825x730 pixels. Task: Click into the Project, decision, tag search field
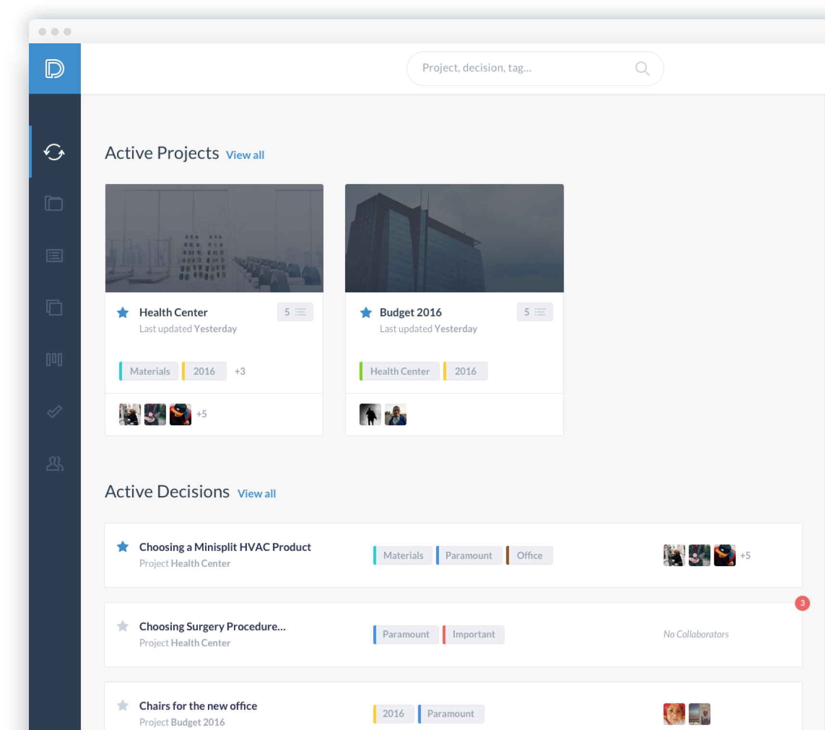(x=535, y=68)
